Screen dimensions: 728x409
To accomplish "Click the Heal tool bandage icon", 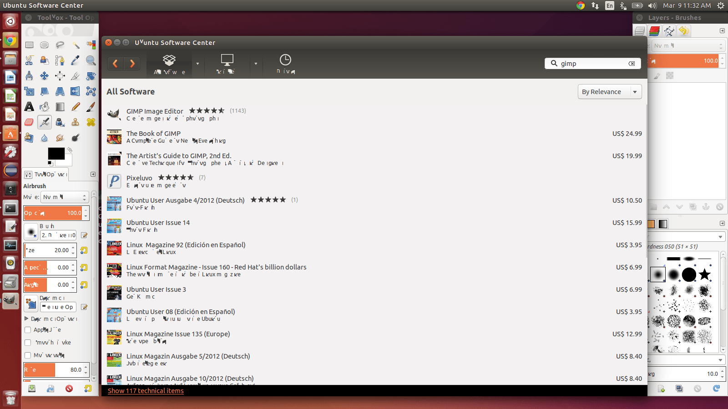I will click(x=91, y=122).
